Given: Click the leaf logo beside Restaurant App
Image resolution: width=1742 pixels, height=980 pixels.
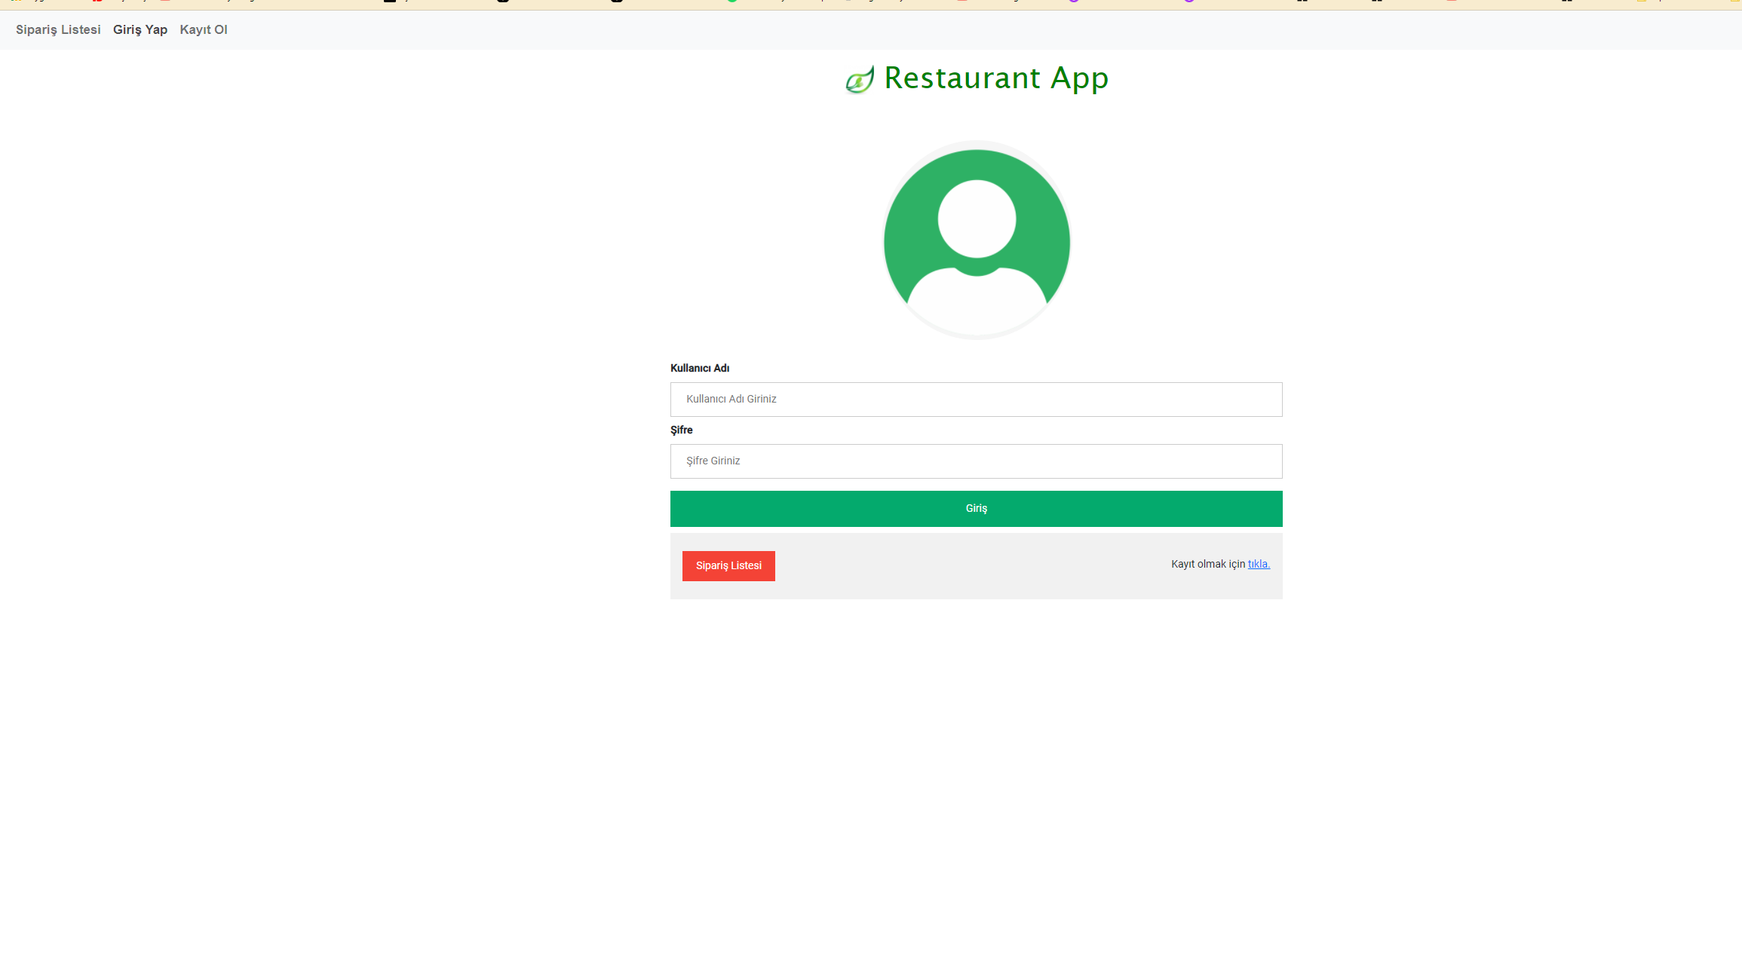Looking at the screenshot, I should (x=859, y=78).
